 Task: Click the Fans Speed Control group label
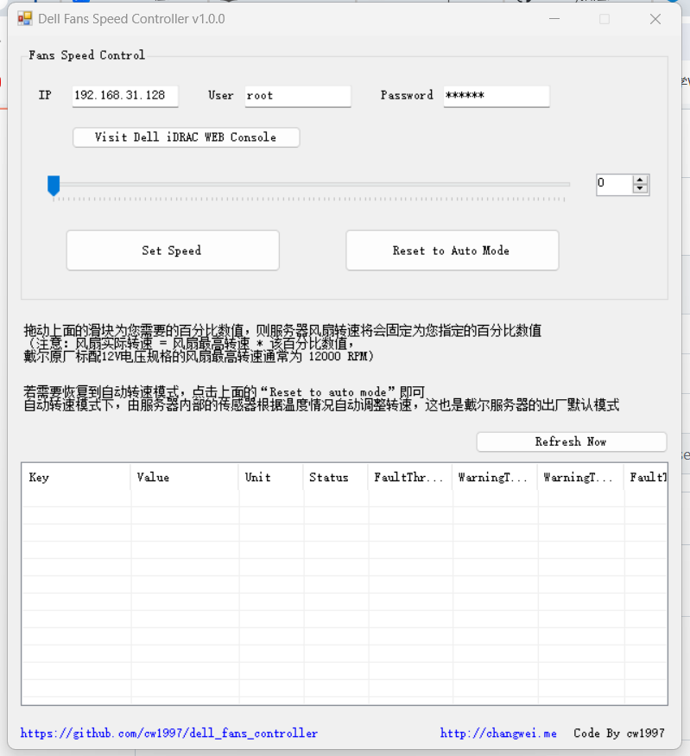[x=86, y=55]
